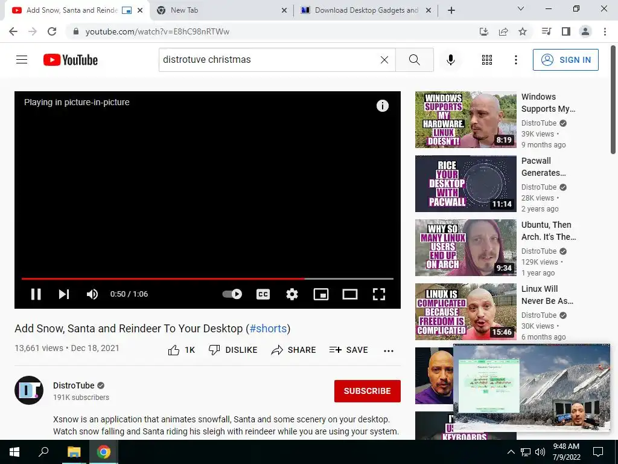Close the Download Desktop Gadgets tab
The image size is (618, 464).
[x=428, y=10]
